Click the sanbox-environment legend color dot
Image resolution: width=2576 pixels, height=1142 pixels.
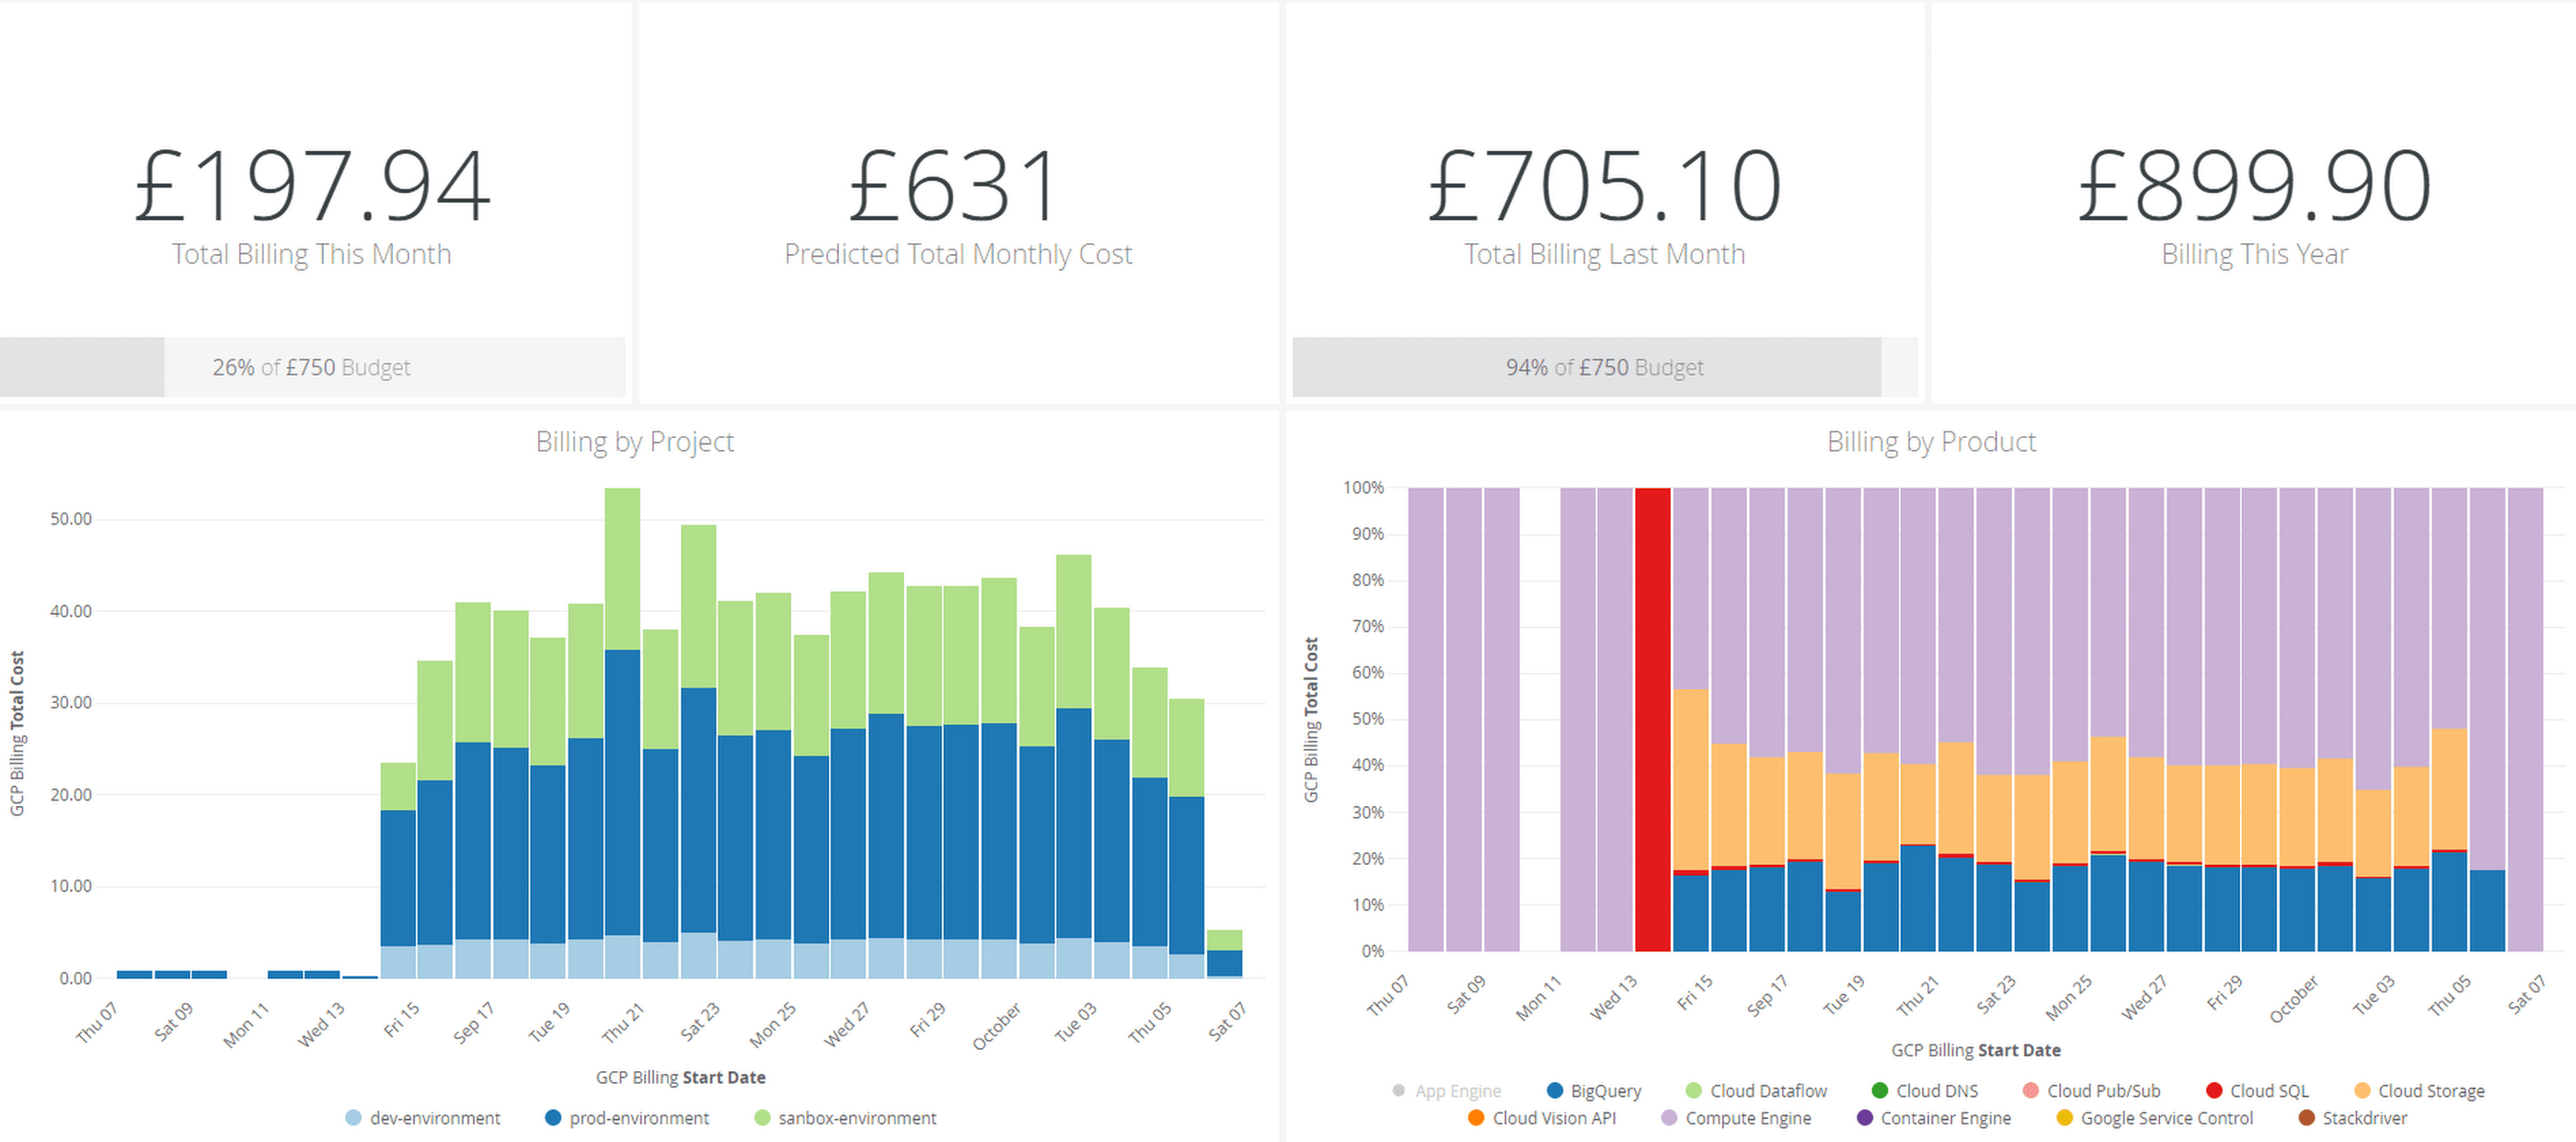(x=762, y=1118)
